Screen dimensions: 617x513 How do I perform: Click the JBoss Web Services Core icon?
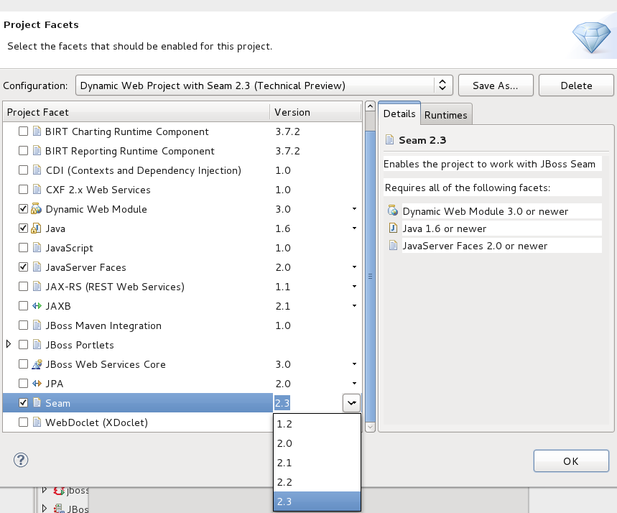37,364
